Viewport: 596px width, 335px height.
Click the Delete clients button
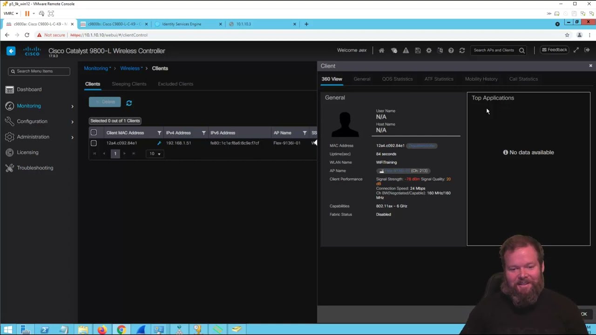click(x=105, y=102)
